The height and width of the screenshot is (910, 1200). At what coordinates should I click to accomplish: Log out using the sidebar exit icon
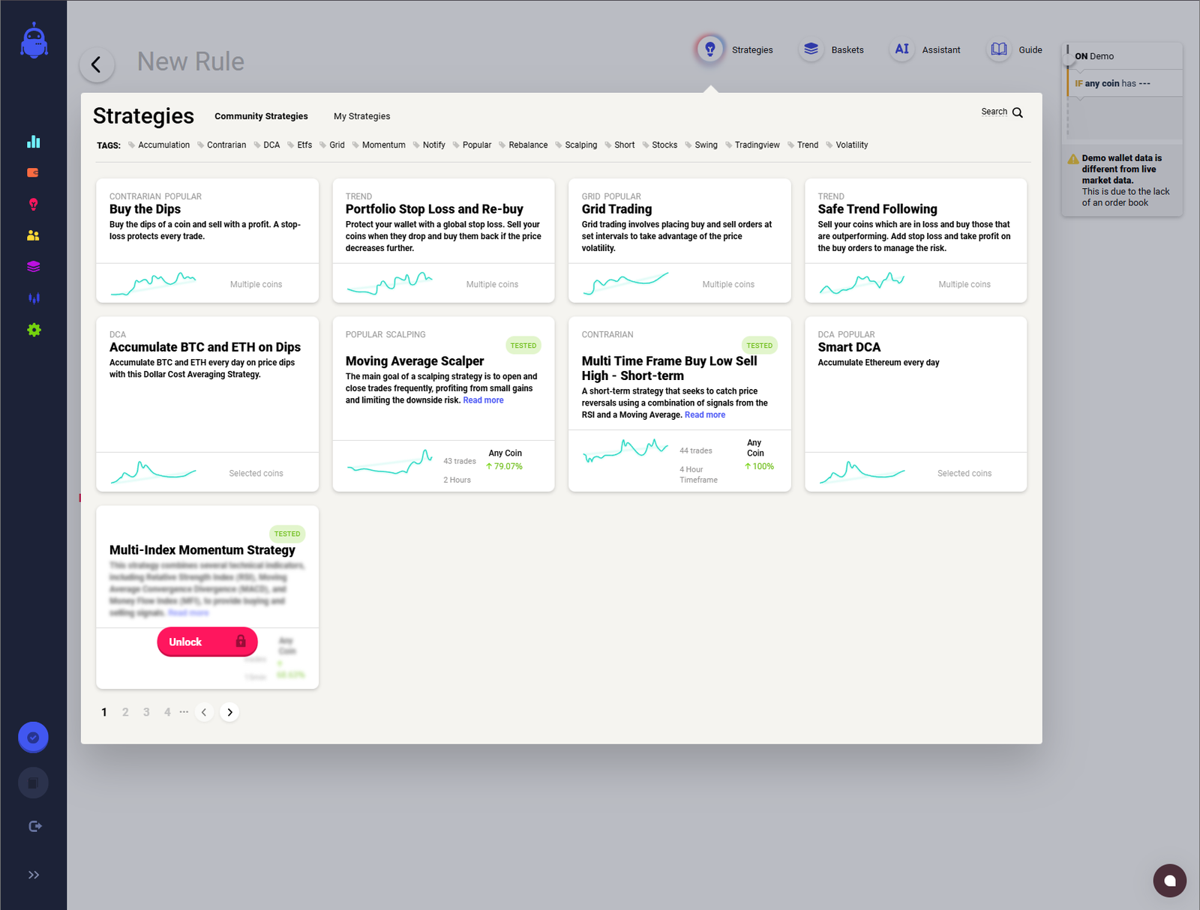click(34, 826)
